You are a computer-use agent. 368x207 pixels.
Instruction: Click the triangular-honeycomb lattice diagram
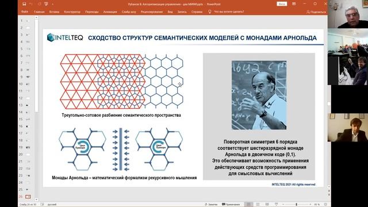[121, 81]
